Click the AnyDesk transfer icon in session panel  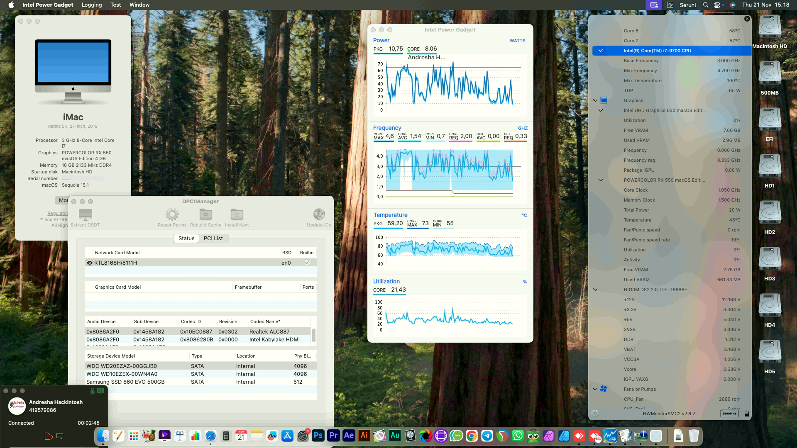click(x=48, y=436)
